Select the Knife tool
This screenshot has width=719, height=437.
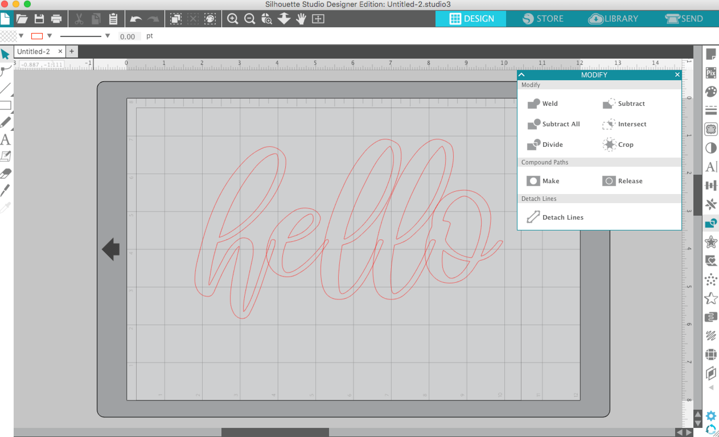pyautogui.click(x=5, y=190)
